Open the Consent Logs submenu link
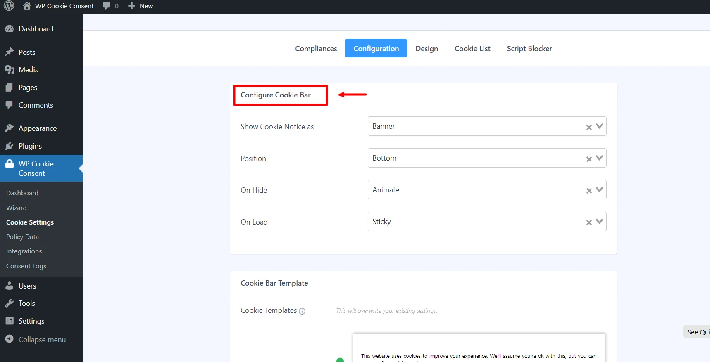This screenshot has height=362, width=710. [x=26, y=266]
